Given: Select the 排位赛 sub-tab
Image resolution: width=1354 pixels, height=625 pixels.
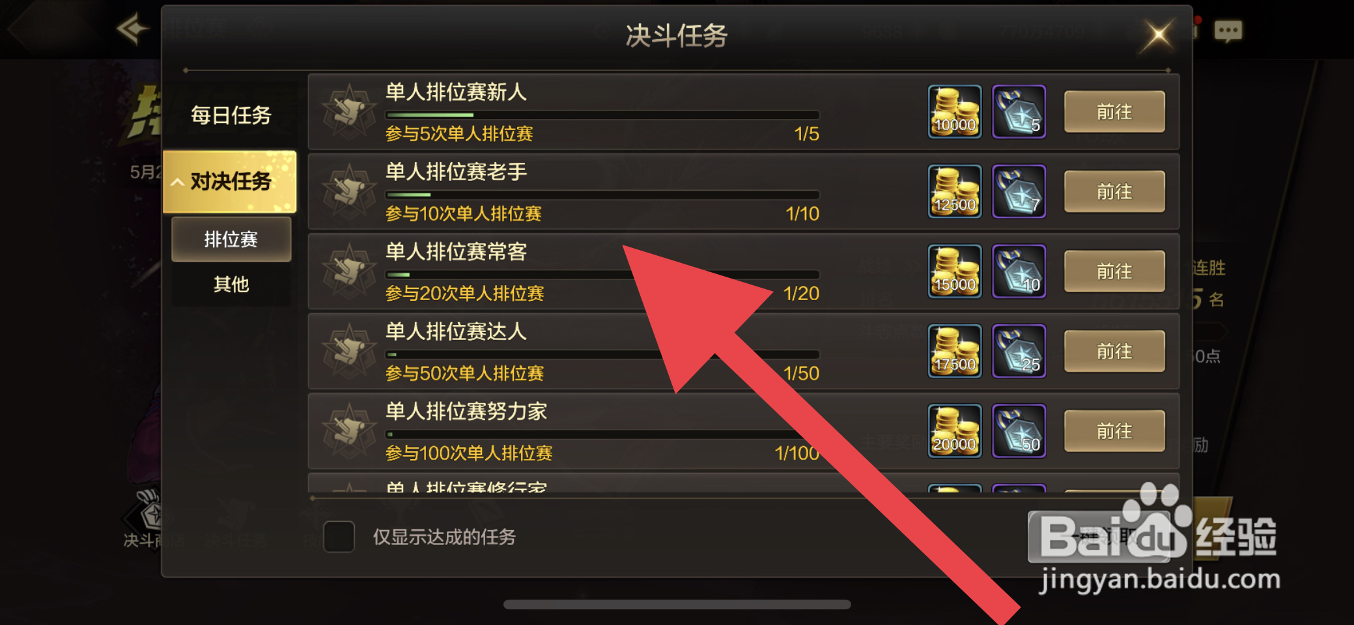Looking at the screenshot, I should 231,239.
